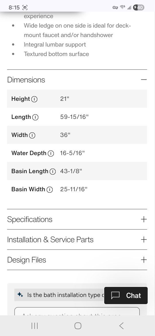Select the suggested bath installation type question
The height and width of the screenshot is (336, 155).
[x=59, y=295]
